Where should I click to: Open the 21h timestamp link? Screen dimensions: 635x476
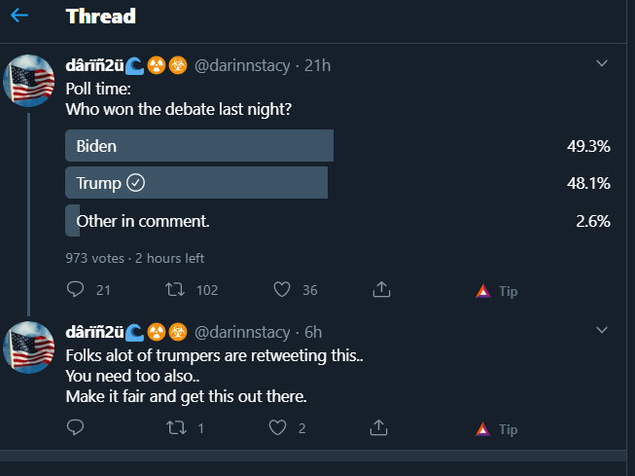click(x=317, y=65)
